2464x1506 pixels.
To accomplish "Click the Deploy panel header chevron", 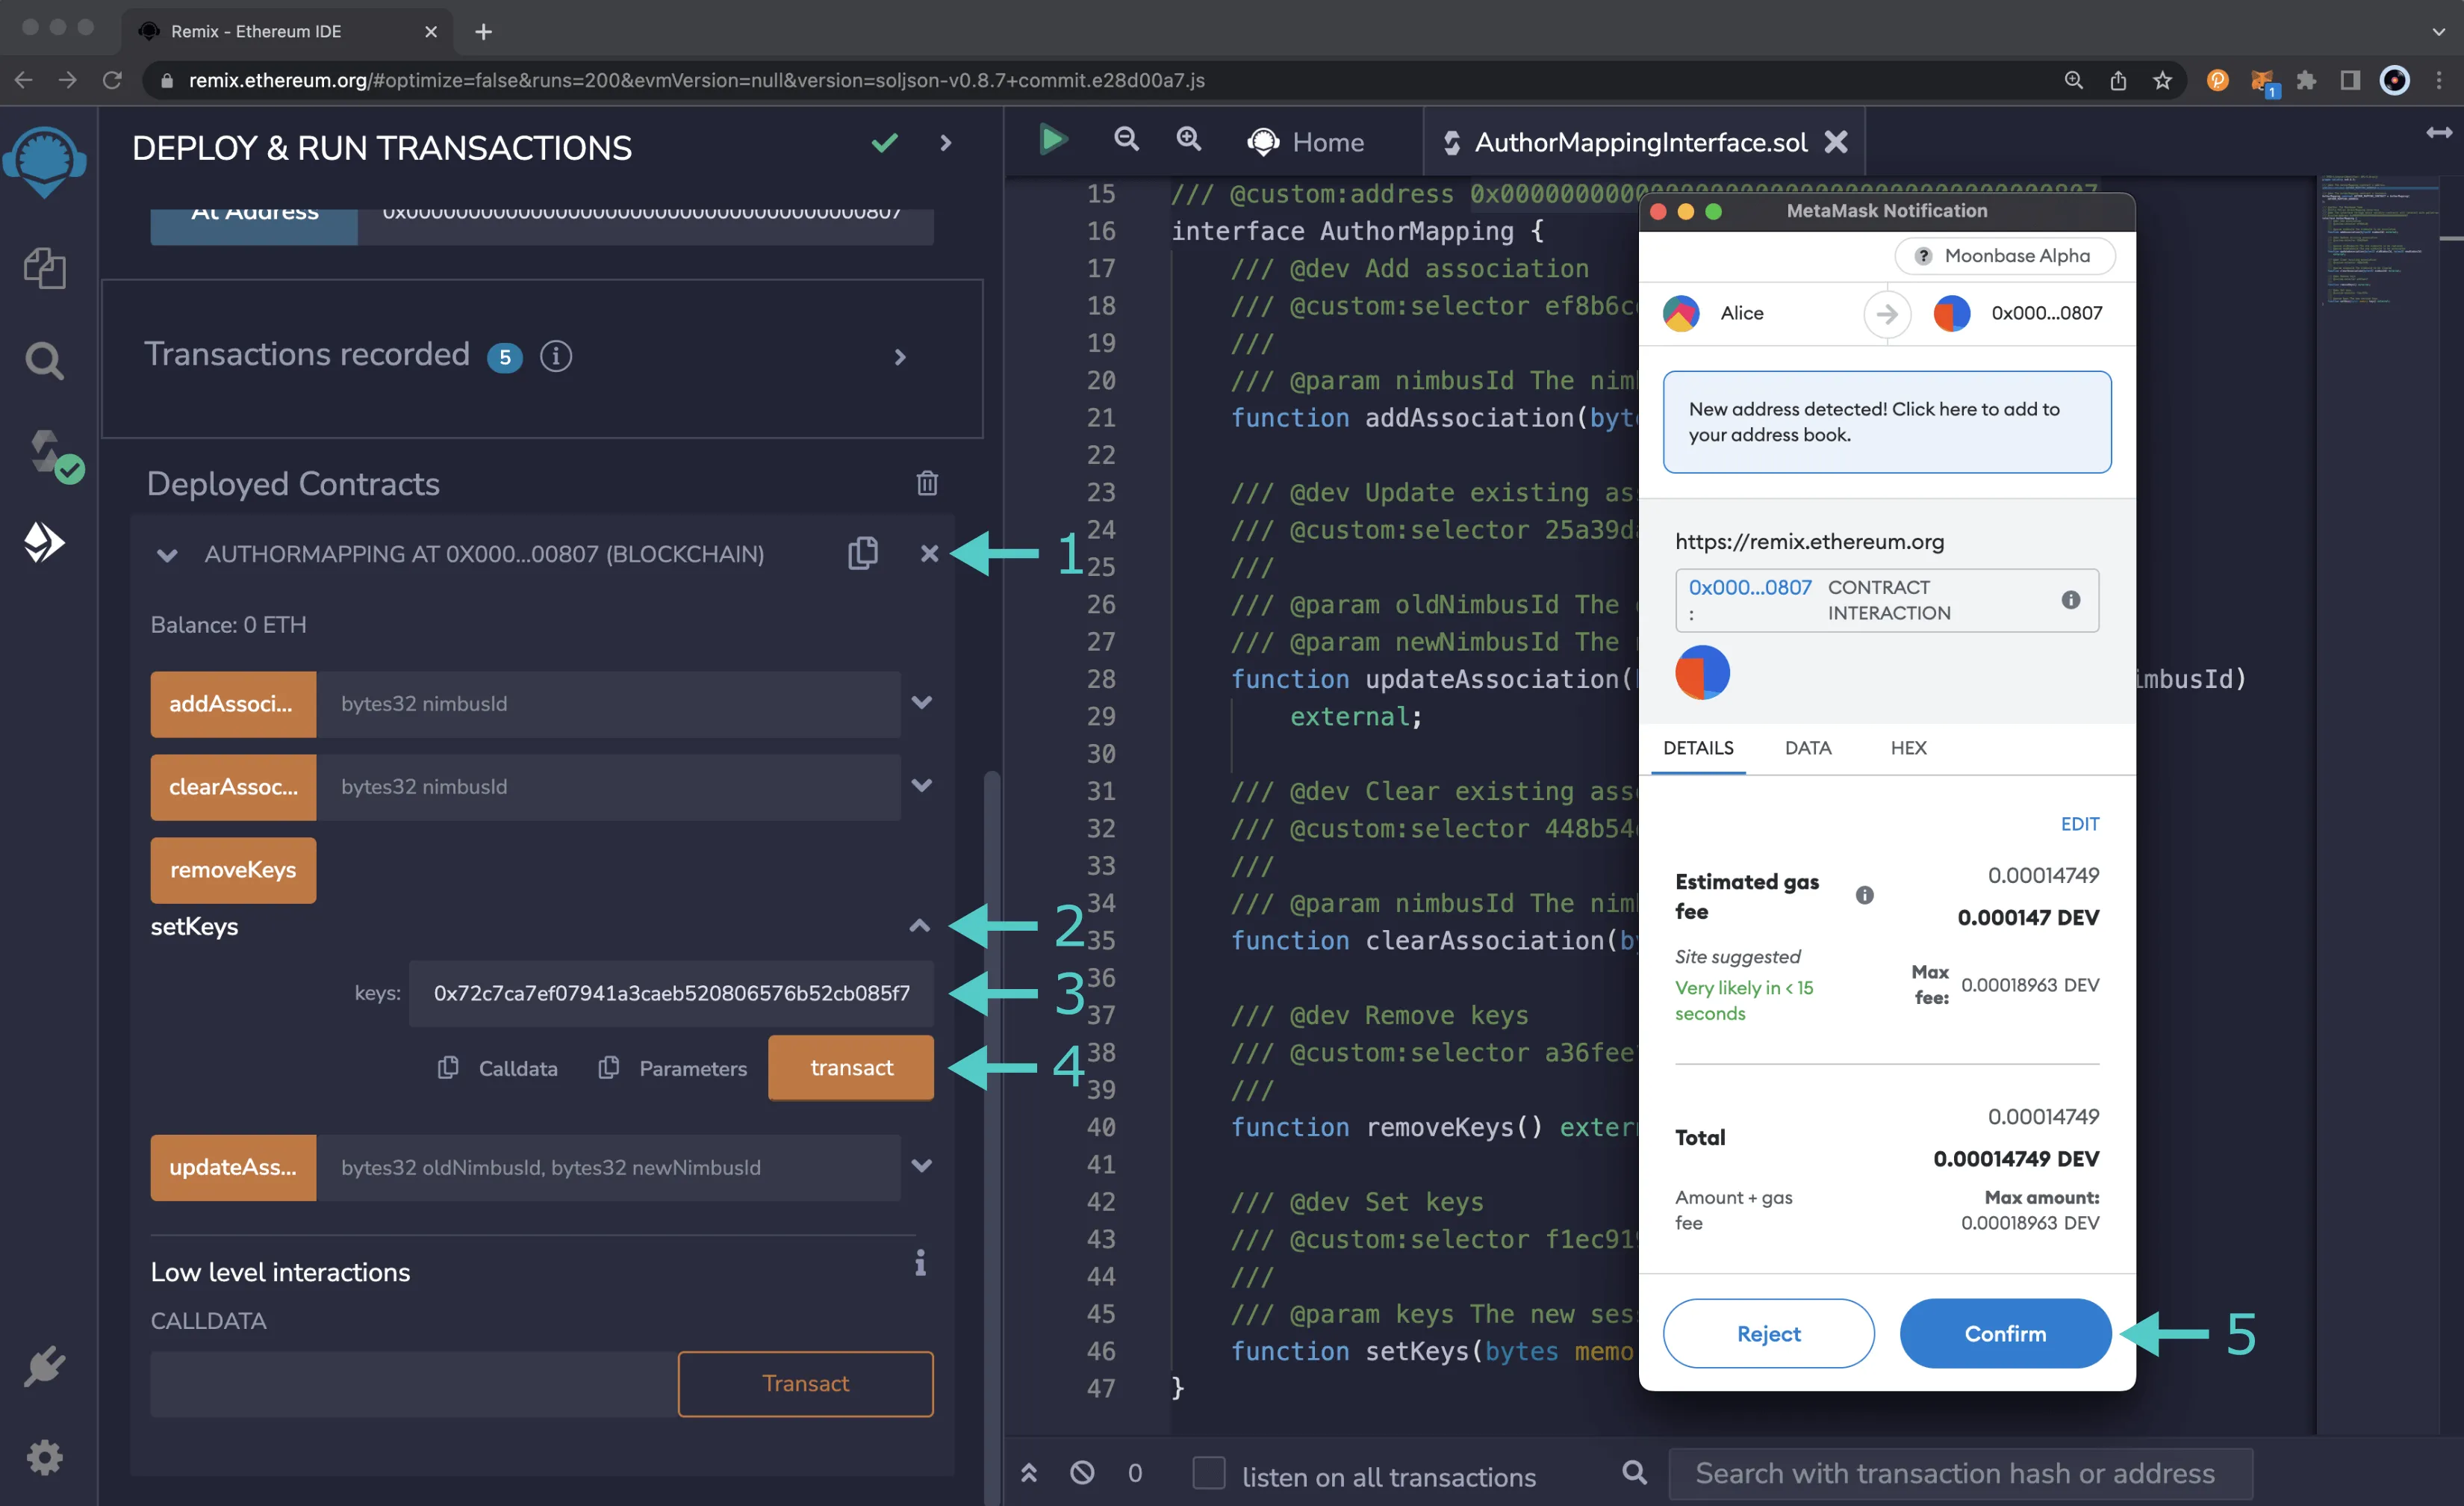I will [945, 143].
